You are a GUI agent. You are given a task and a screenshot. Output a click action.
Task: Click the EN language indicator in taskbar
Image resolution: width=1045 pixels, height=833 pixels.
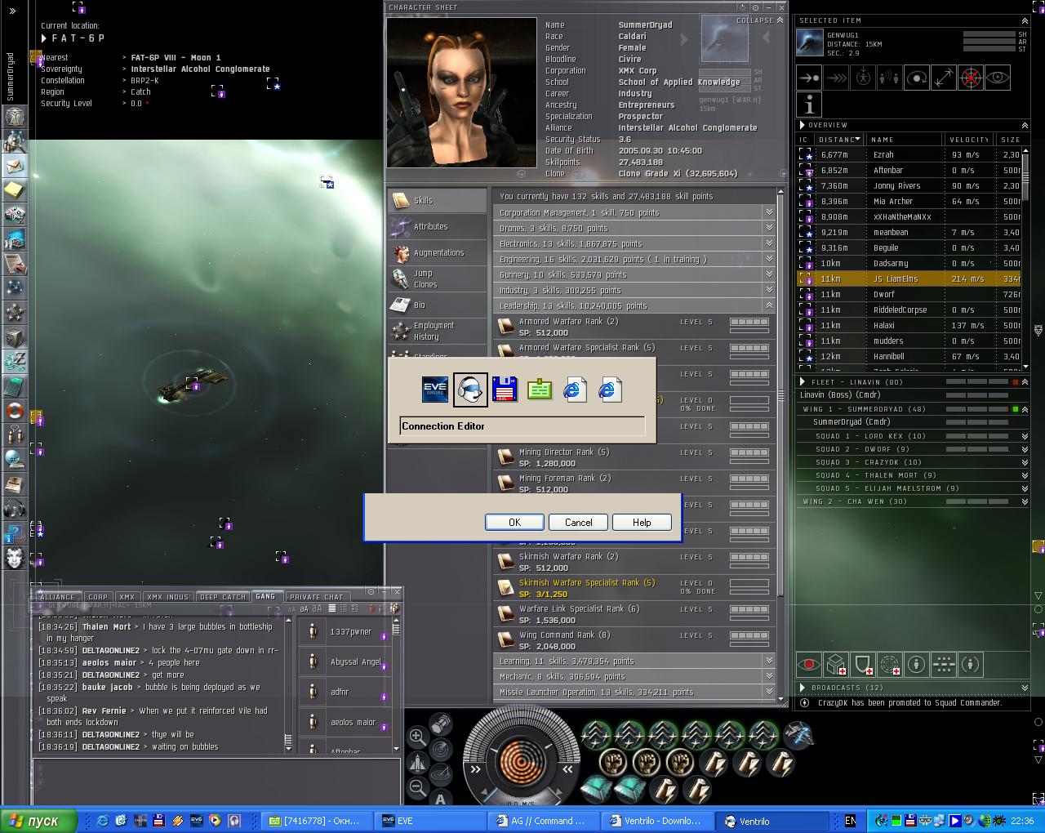[850, 821]
